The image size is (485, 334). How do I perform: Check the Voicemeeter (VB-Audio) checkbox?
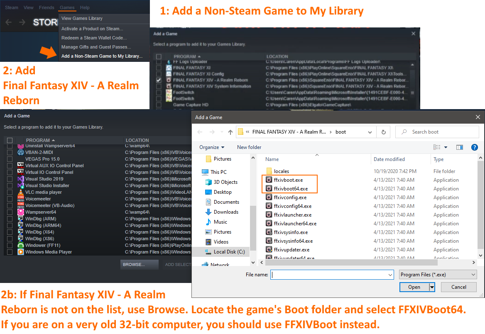pyautogui.click(x=10, y=205)
